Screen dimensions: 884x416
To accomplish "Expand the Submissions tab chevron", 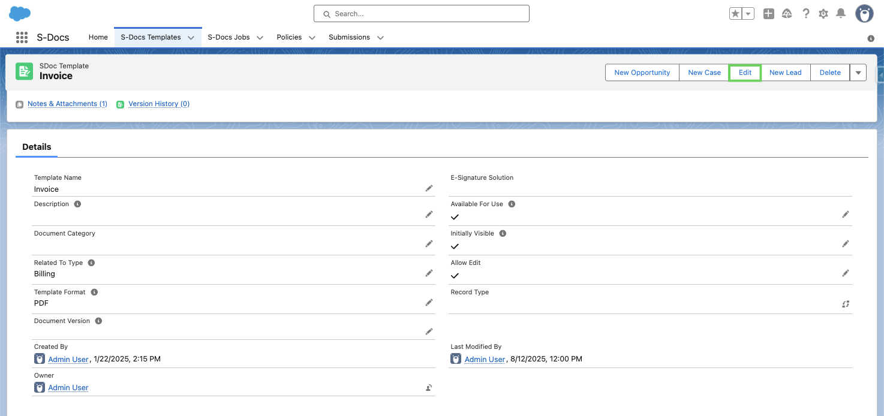I will (380, 38).
